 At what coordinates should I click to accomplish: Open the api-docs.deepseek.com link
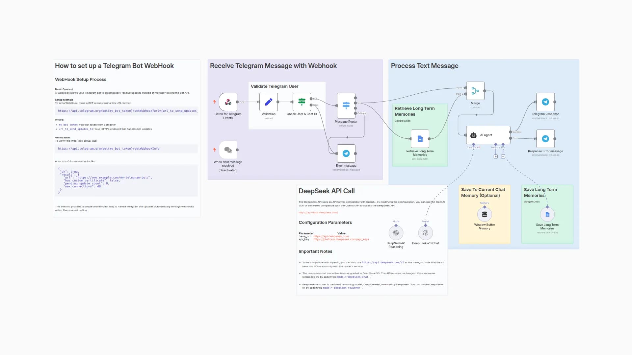pos(318,213)
